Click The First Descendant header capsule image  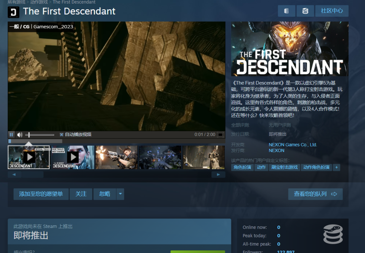pos(290,49)
